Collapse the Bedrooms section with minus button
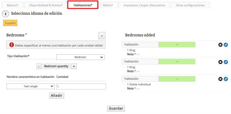The height and width of the screenshot is (114, 231). click(x=102, y=36)
